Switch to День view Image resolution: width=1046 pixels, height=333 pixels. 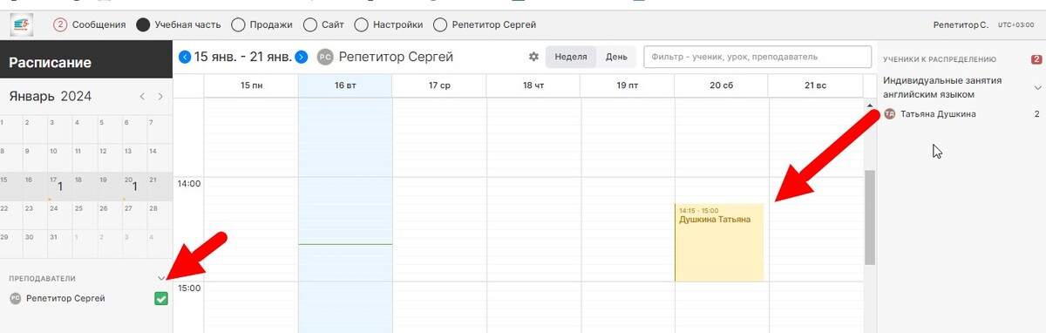click(616, 57)
